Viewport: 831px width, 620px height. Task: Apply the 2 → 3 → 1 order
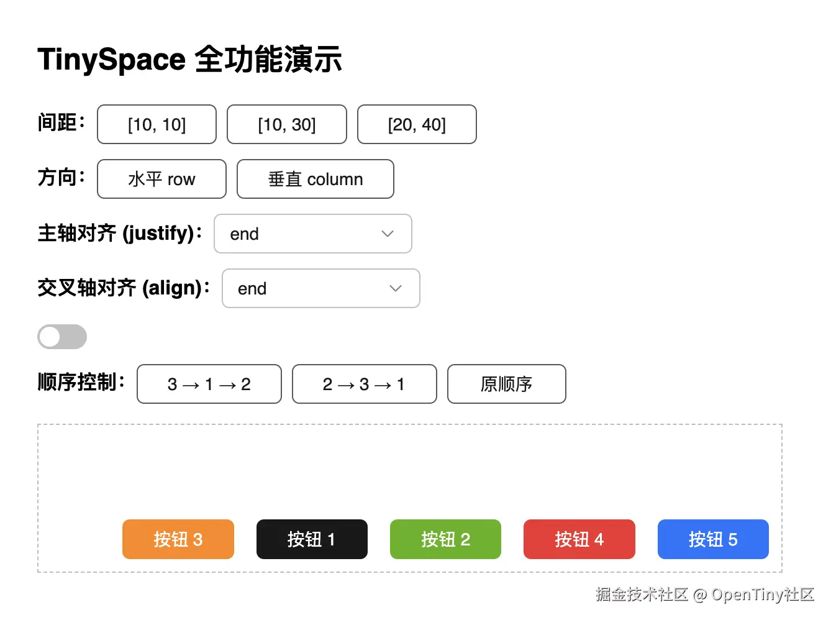364,384
